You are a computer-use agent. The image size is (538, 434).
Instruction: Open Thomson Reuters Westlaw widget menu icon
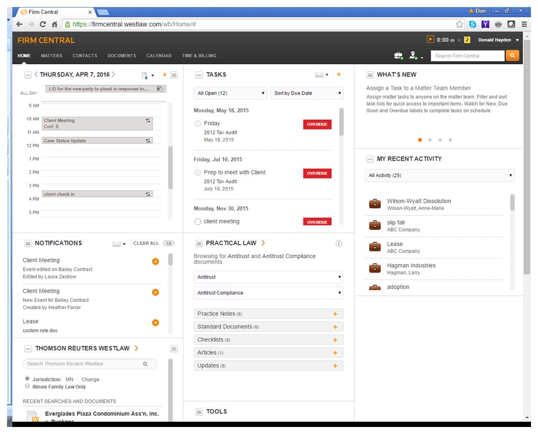[x=174, y=349]
